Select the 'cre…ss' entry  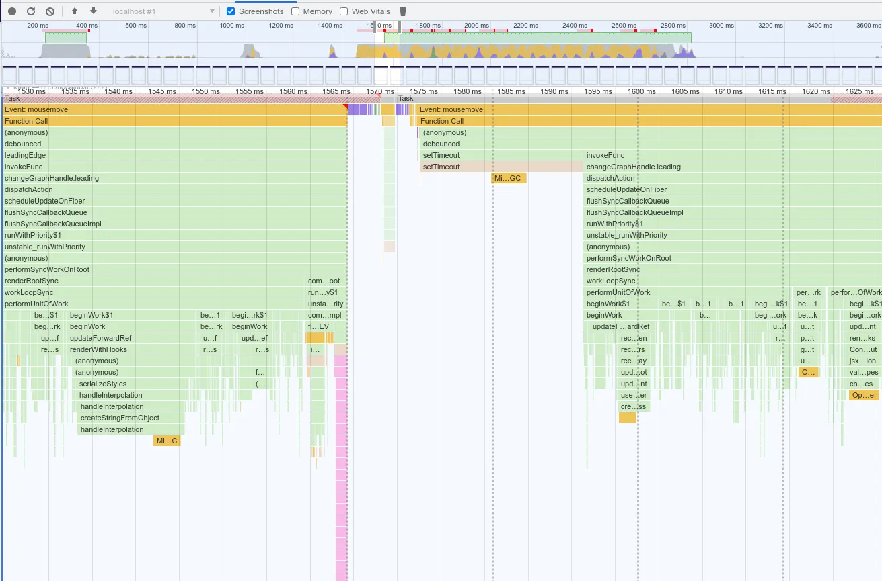pyautogui.click(x=634, y=406)
